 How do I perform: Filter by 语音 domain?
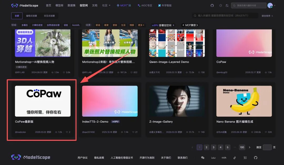[66, 25]
